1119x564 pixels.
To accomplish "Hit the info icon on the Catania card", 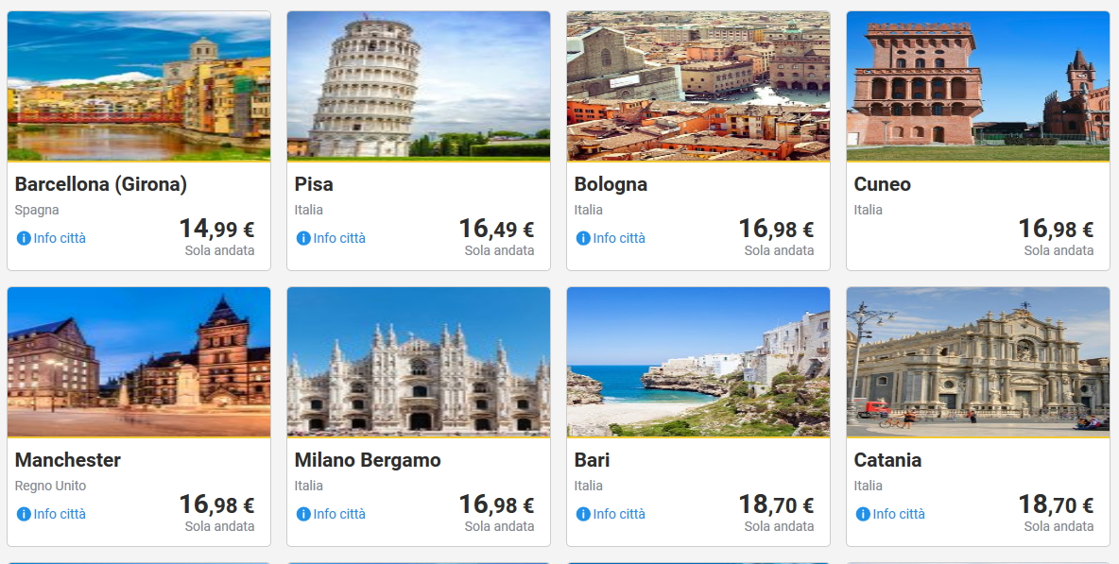I will (x=863, y=514).
